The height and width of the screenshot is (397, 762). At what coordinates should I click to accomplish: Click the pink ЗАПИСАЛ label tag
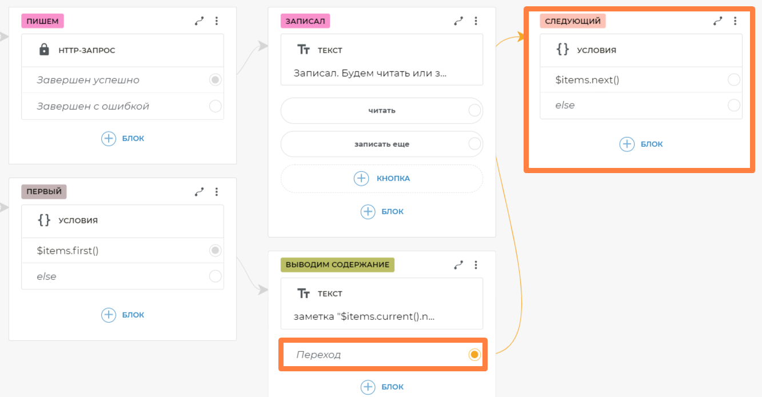click(x=305, y=21)
